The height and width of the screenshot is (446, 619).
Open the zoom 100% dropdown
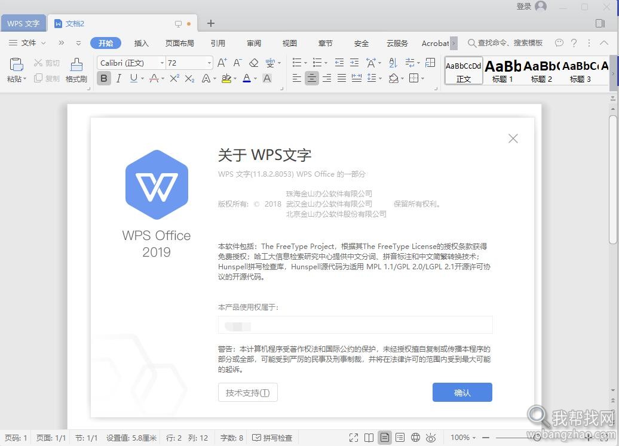pyautogui.click(x=464, y=438)
